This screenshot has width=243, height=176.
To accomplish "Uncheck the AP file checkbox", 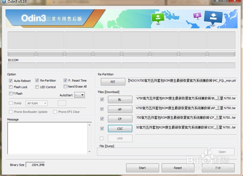I will [102, 109].
